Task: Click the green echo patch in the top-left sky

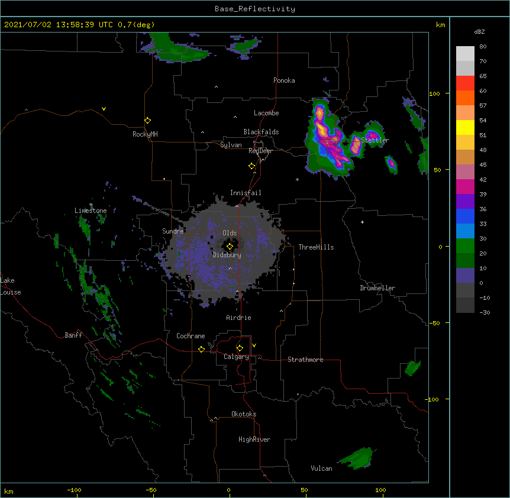Action: (x=174, y=48)
